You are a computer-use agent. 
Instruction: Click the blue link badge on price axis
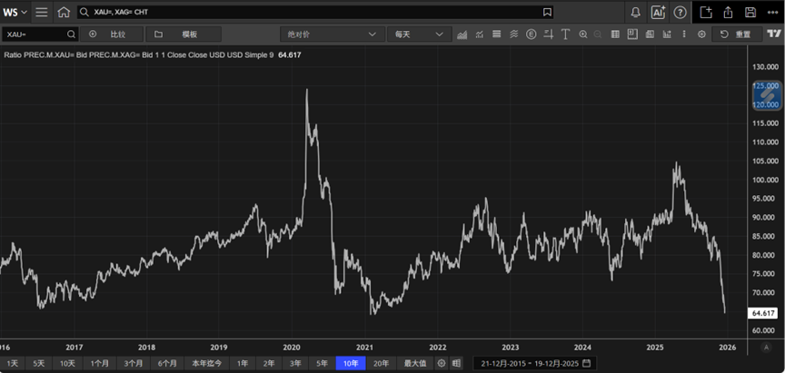[x=767, y=95]
